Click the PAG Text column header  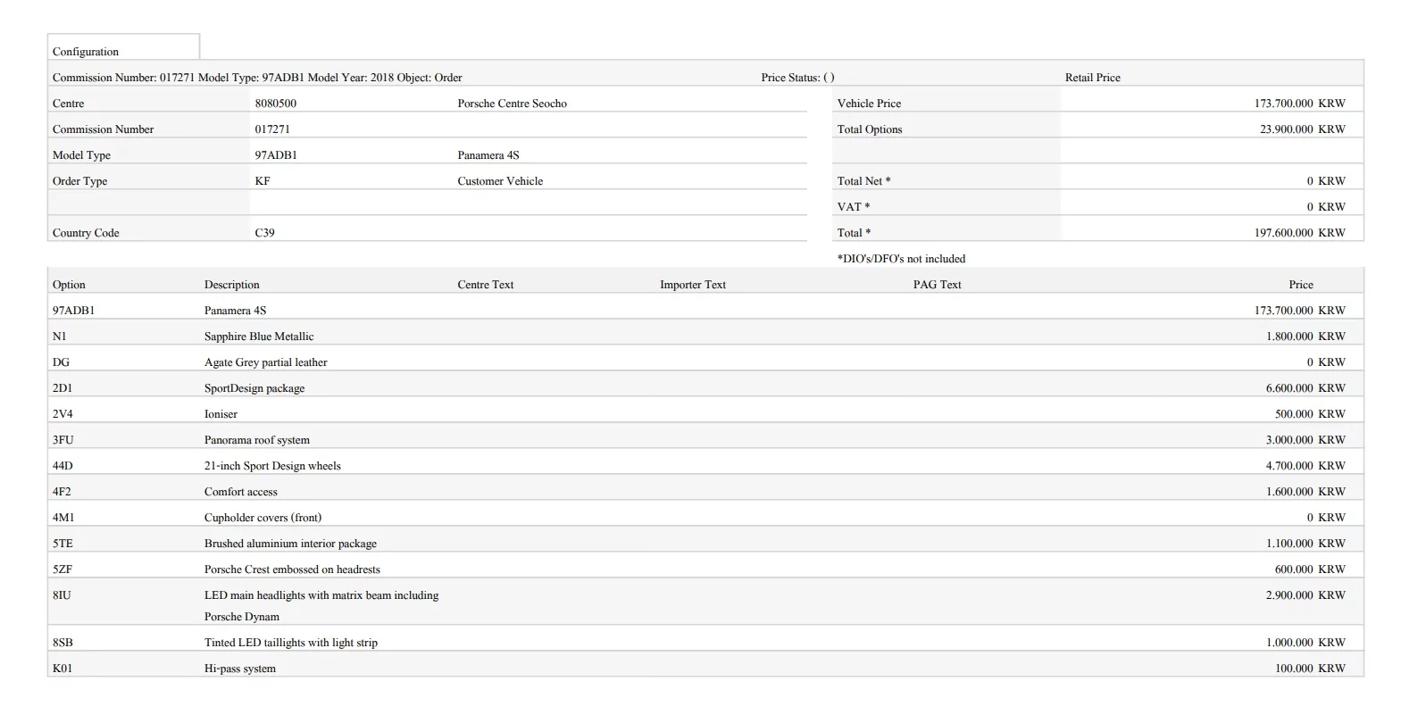pos(937,285)
